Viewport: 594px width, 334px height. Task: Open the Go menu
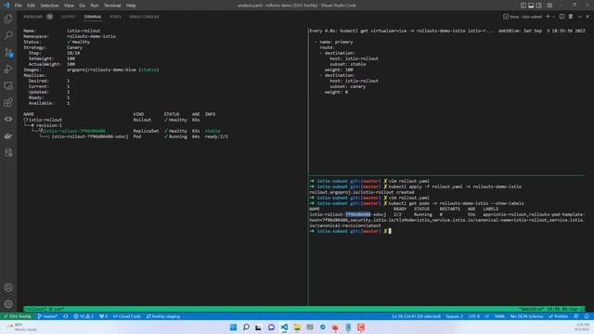pyautogui.click(x=83, y=6)
